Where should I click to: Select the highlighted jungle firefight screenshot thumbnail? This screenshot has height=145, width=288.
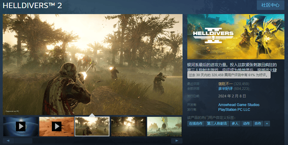coord(92,126)
